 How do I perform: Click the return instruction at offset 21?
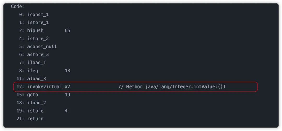coord(35,118)
